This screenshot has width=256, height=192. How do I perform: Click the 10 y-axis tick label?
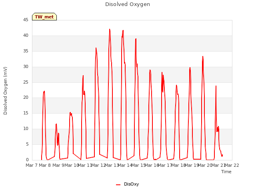coord(26,129)
